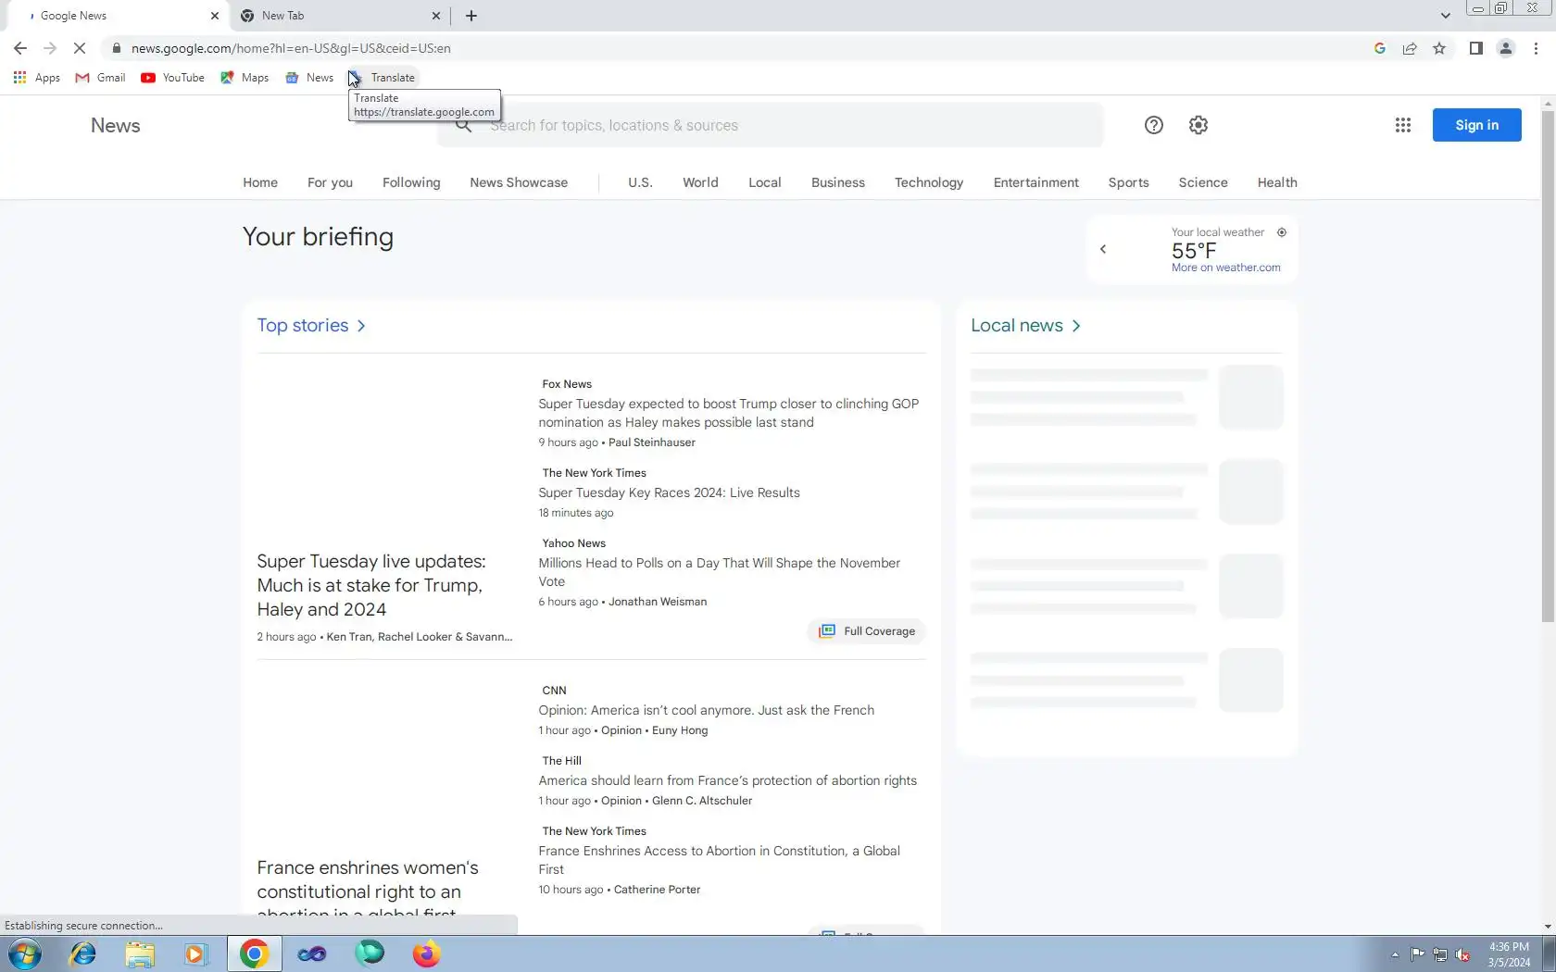Switch to the New Tab tab
This screenshot has width=1556, height=972.
pos(340,16)
